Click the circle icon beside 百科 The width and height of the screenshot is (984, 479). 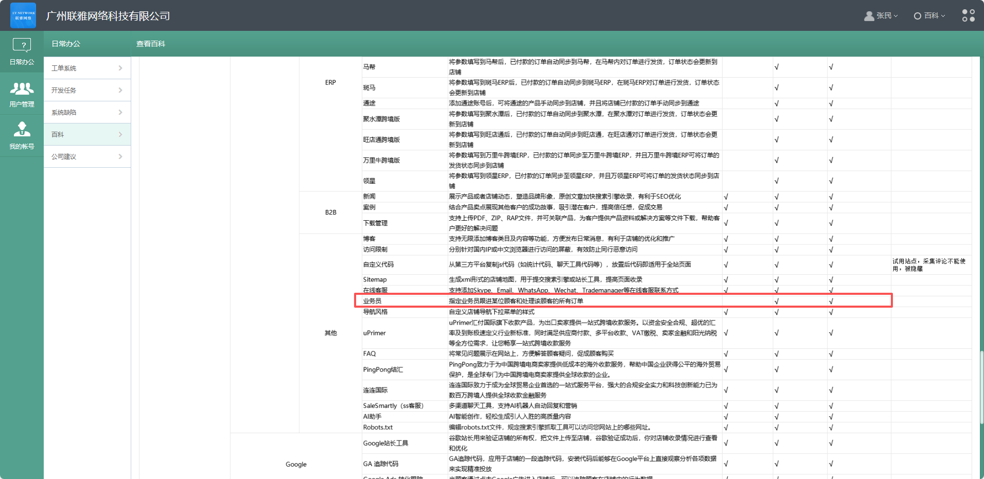[x=917, y=16]
